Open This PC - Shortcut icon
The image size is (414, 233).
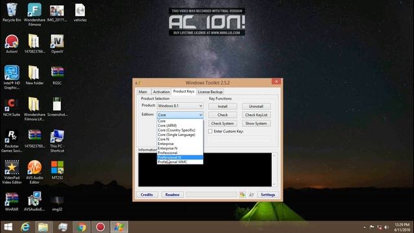[57, 141]
